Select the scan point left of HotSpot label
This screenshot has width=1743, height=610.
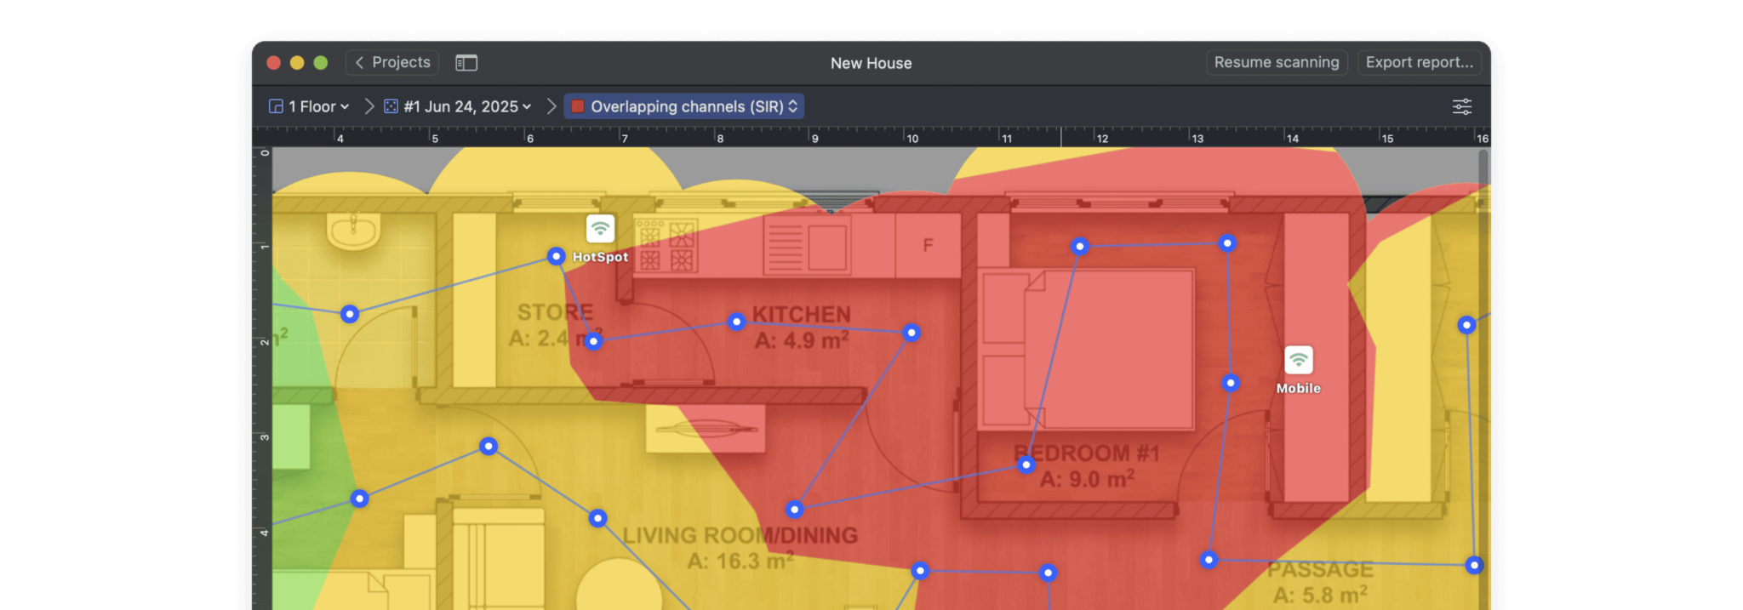point(556,256)
